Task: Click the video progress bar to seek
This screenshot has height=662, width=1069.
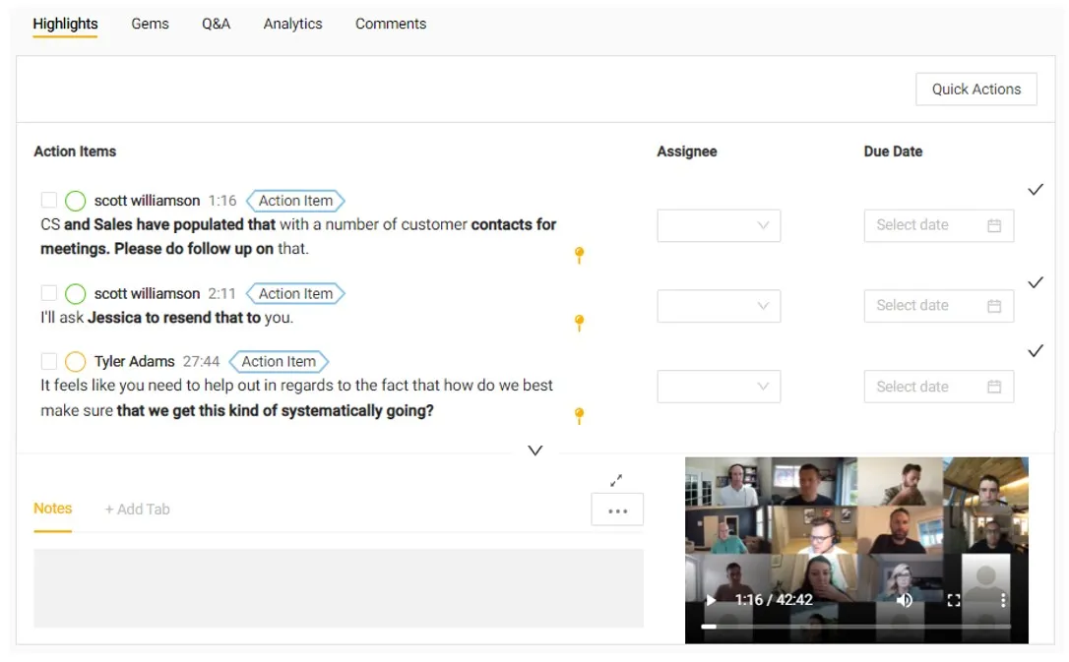Action: click(856, 626)
